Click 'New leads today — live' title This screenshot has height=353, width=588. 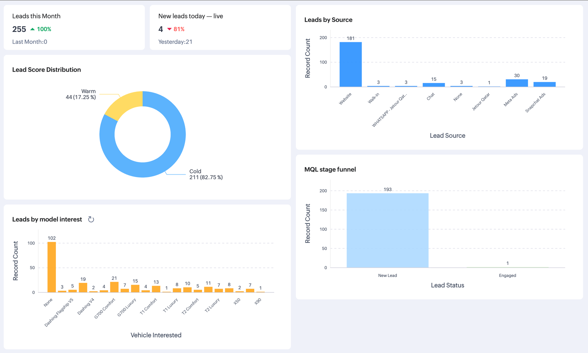[191, 16]
